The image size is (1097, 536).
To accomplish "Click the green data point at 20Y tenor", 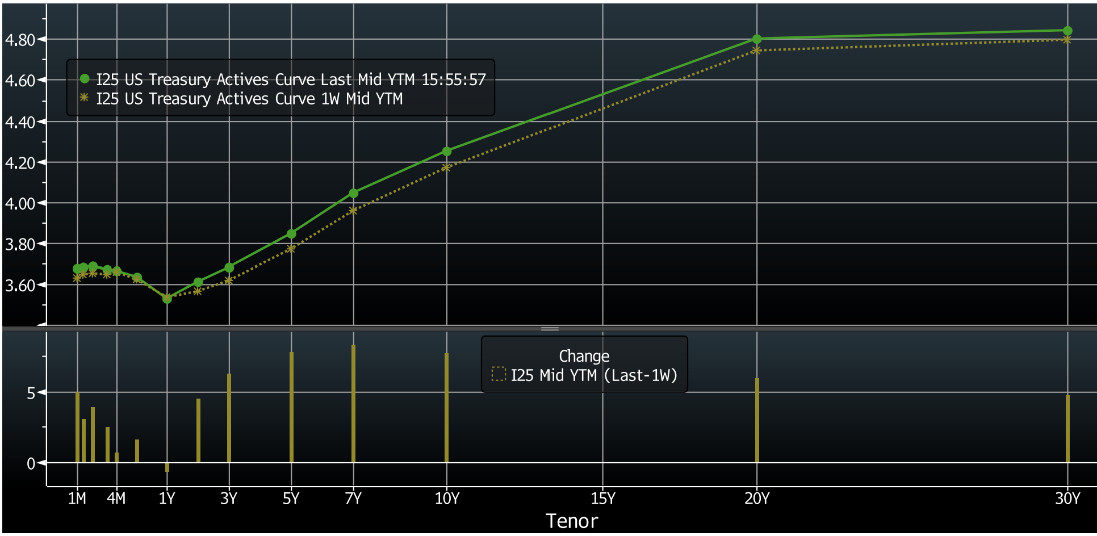I will [756, 39].
